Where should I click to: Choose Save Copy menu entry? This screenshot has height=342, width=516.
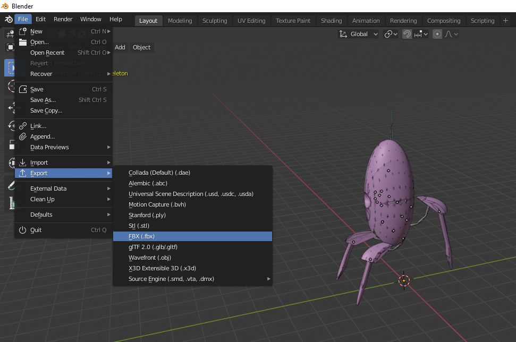pos(64,110)
